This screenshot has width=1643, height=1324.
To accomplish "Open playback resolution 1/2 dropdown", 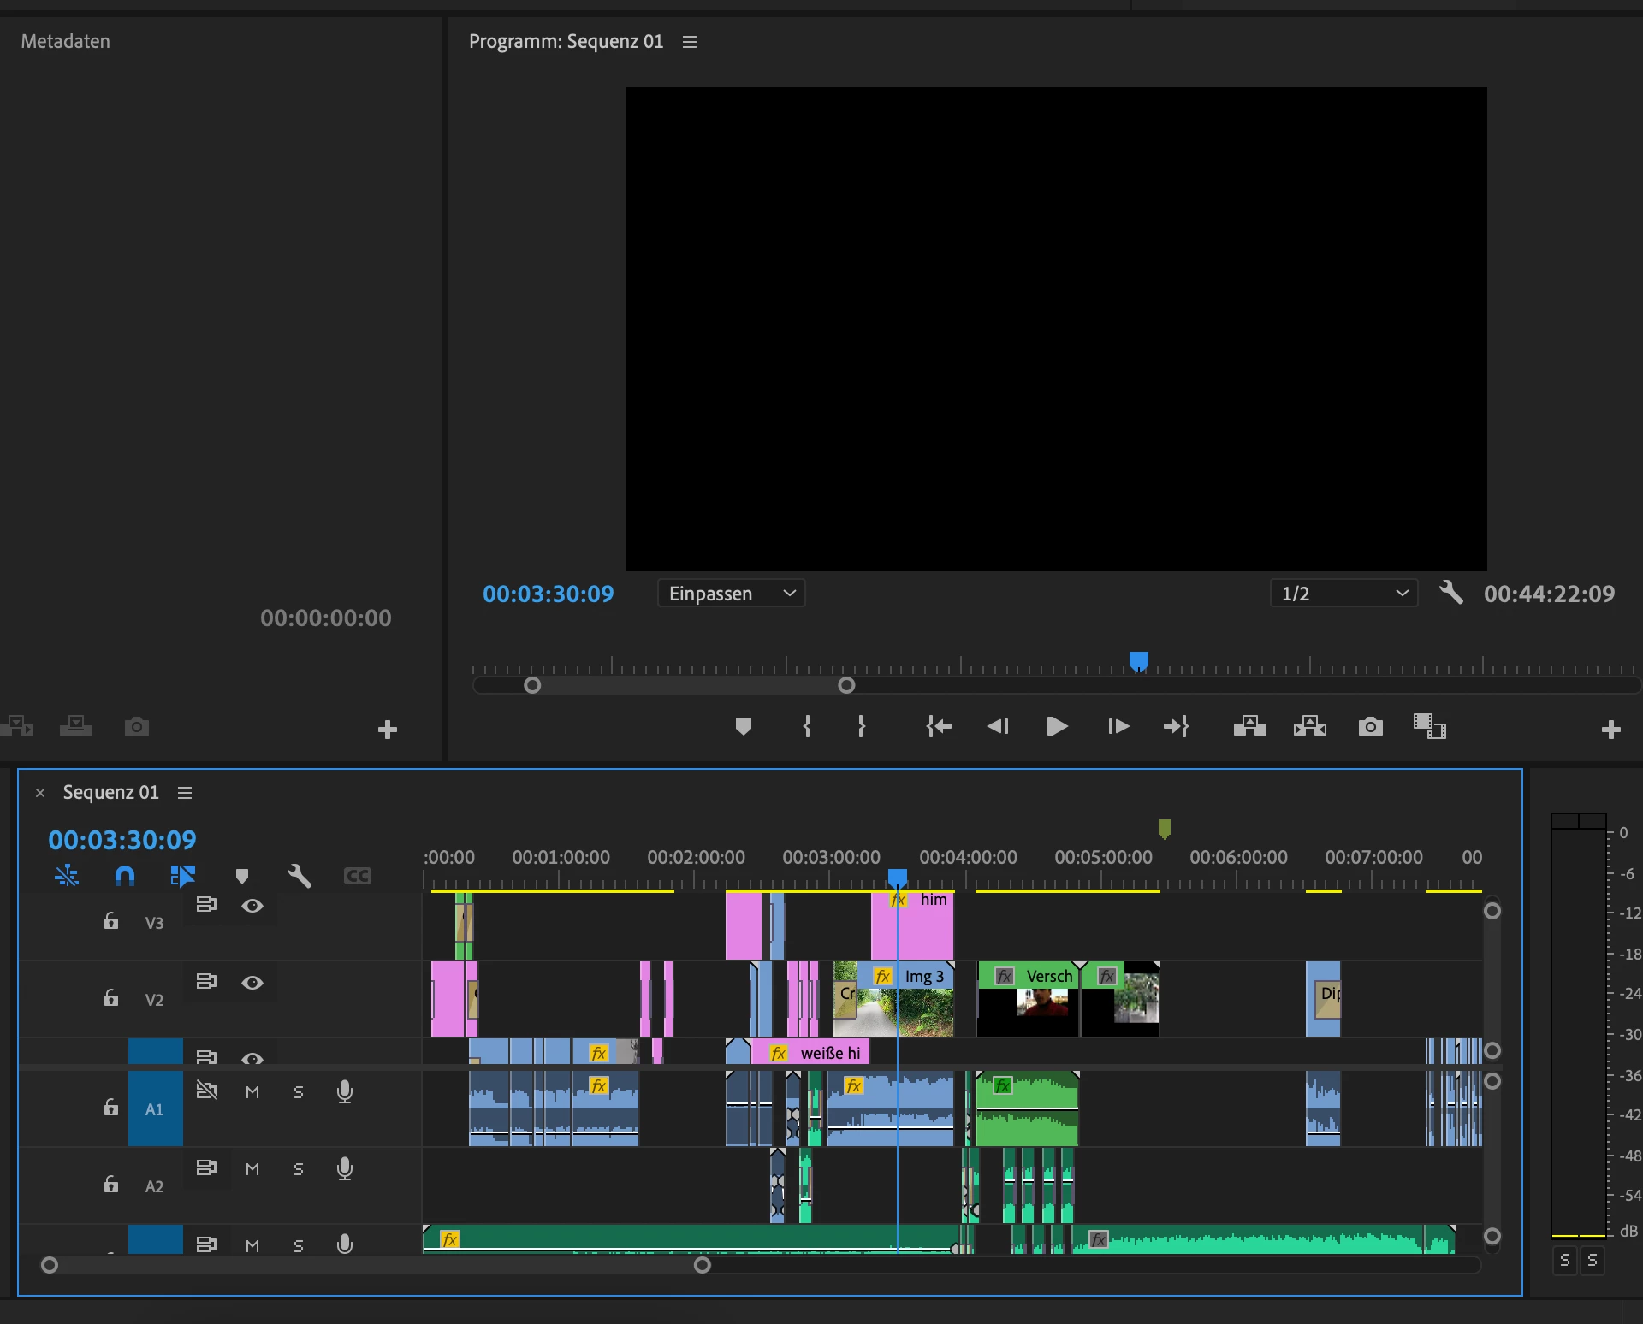I will (1343, 594).
